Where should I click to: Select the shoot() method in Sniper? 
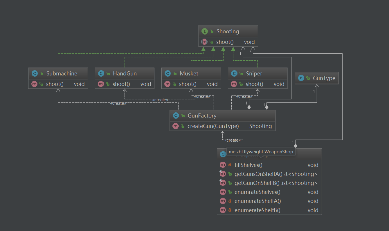tap(255, 84)
